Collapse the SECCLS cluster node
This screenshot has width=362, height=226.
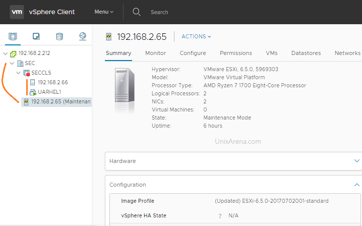point(18,73)
